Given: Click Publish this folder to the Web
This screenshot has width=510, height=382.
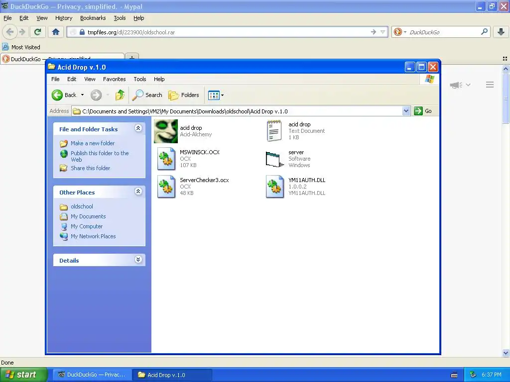Looking at the screenshot, I should 100,156.
